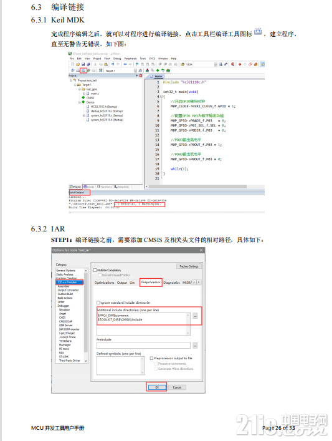Switch to Diagnostics tab in IAR options
The height and width of the screenshot is (441, 332).
point(171,283)
